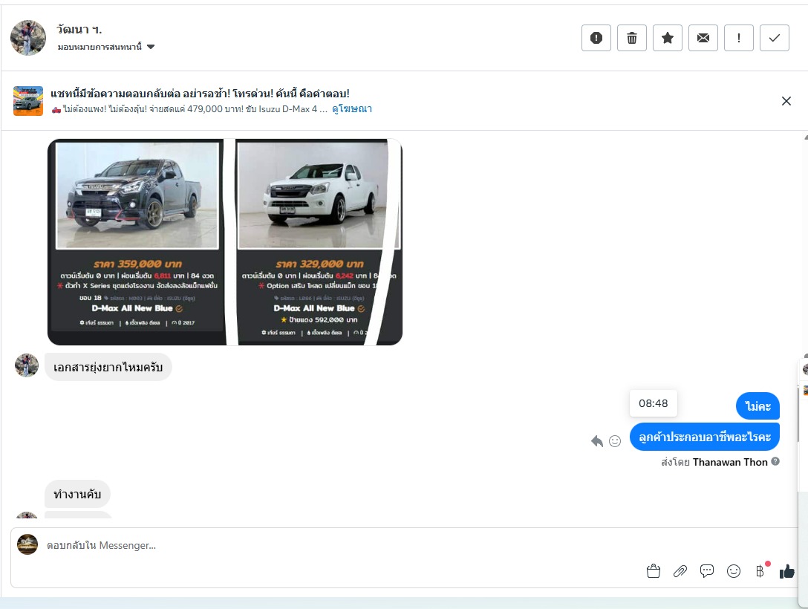Select the message เอกสารยุ่งยากไหมครับ
The width and height of the screenshot is (808, 609).
[x=108, y=368]
